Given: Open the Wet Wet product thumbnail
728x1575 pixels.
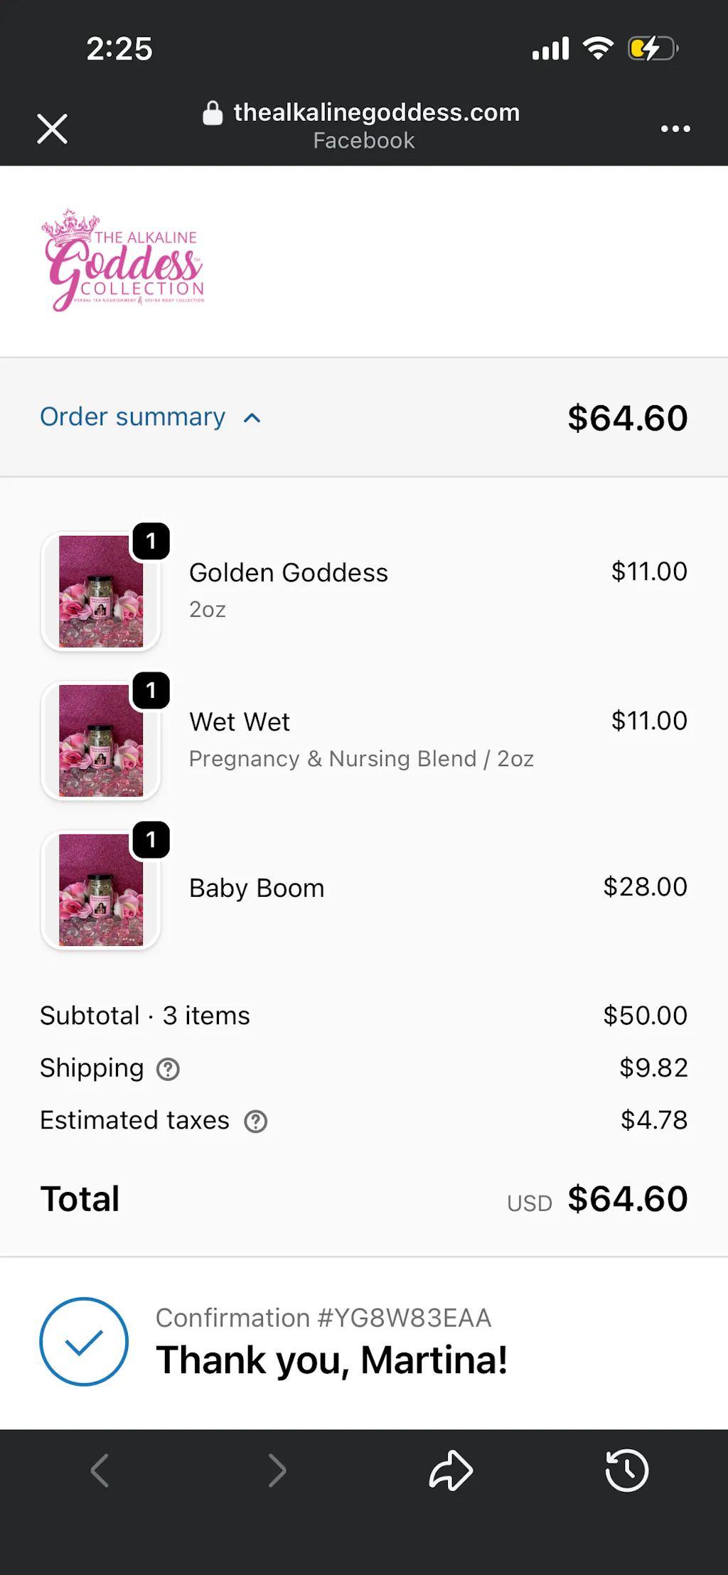Looking at the screenshot, I should tap(101, 741).
